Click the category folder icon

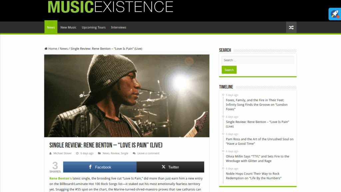click(99, 153)
